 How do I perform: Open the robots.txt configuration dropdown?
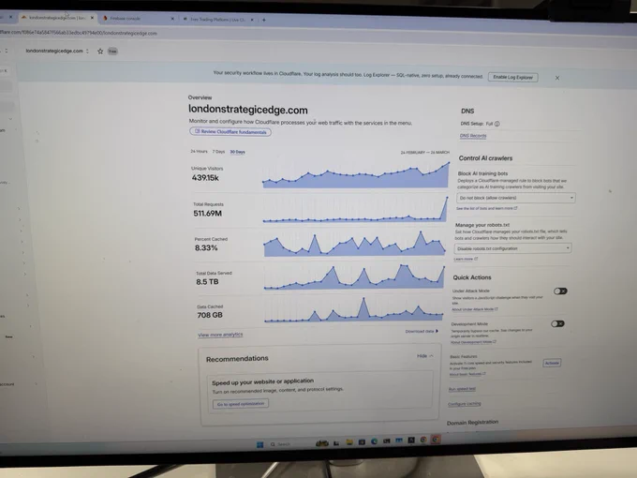pos(512,248)
